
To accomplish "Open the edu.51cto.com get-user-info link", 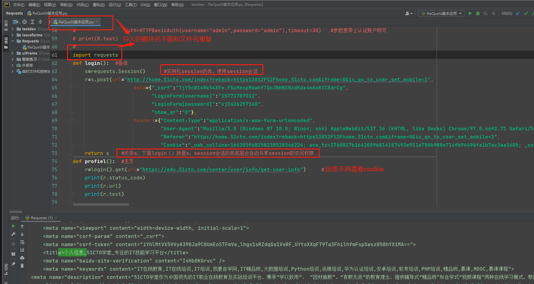I will [x=221, y=169].
